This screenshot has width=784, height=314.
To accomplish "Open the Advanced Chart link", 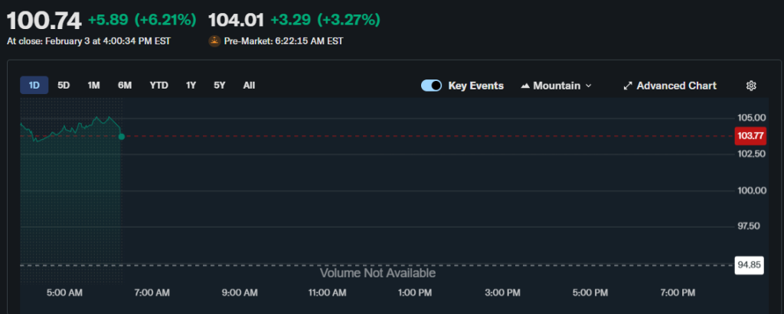I will click(x=670, y=86).
